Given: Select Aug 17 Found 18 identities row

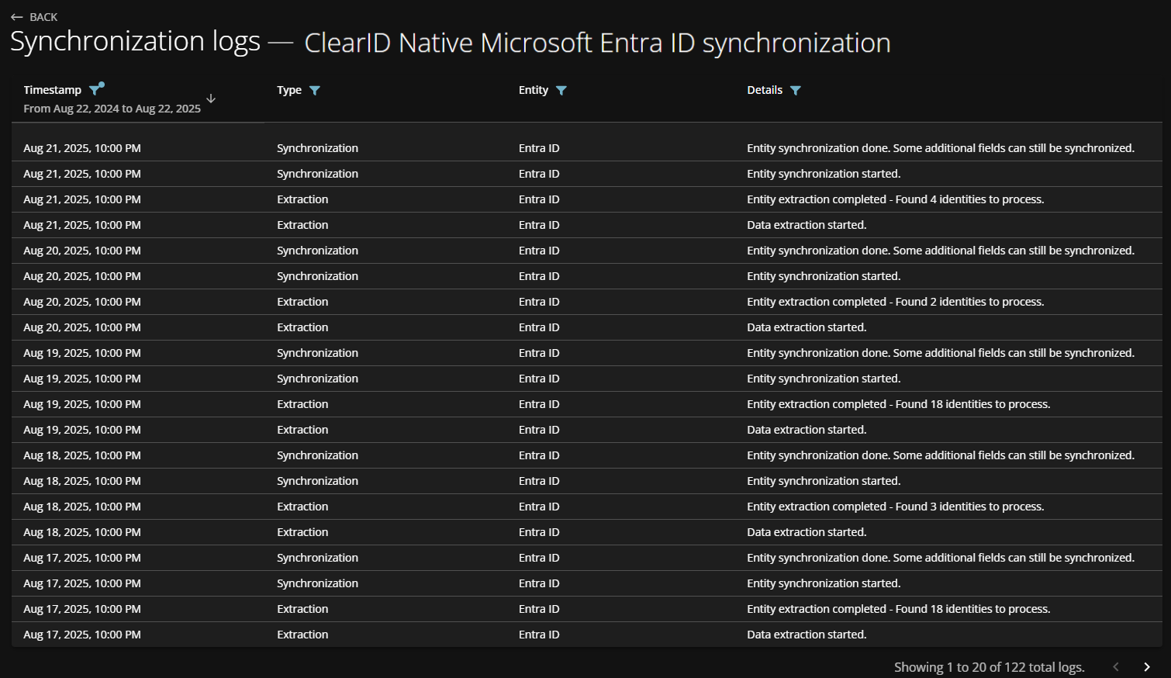Looking at the screenshot, I should (x=898, y=609).
